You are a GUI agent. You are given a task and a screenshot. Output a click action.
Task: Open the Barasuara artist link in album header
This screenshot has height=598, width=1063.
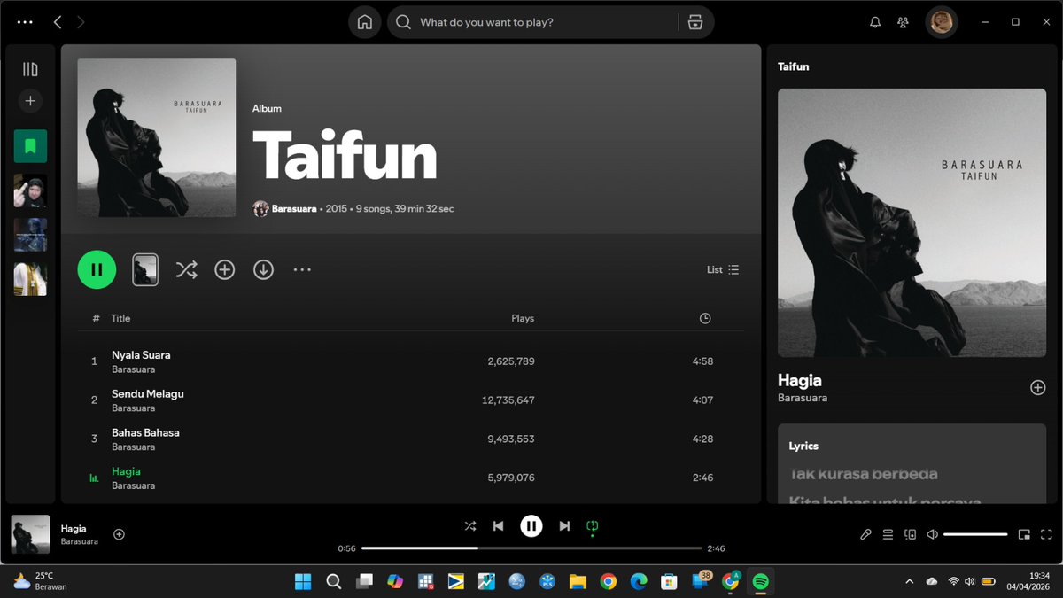(x=294, y=209)
